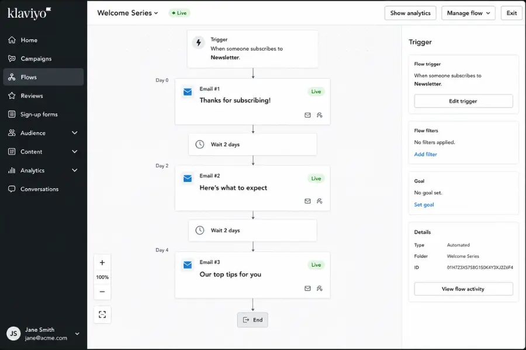Image resolution: width=526 pixels, height=350 pixels.
Task: Expand the Content submenu chevron
Action: [74, 152]
